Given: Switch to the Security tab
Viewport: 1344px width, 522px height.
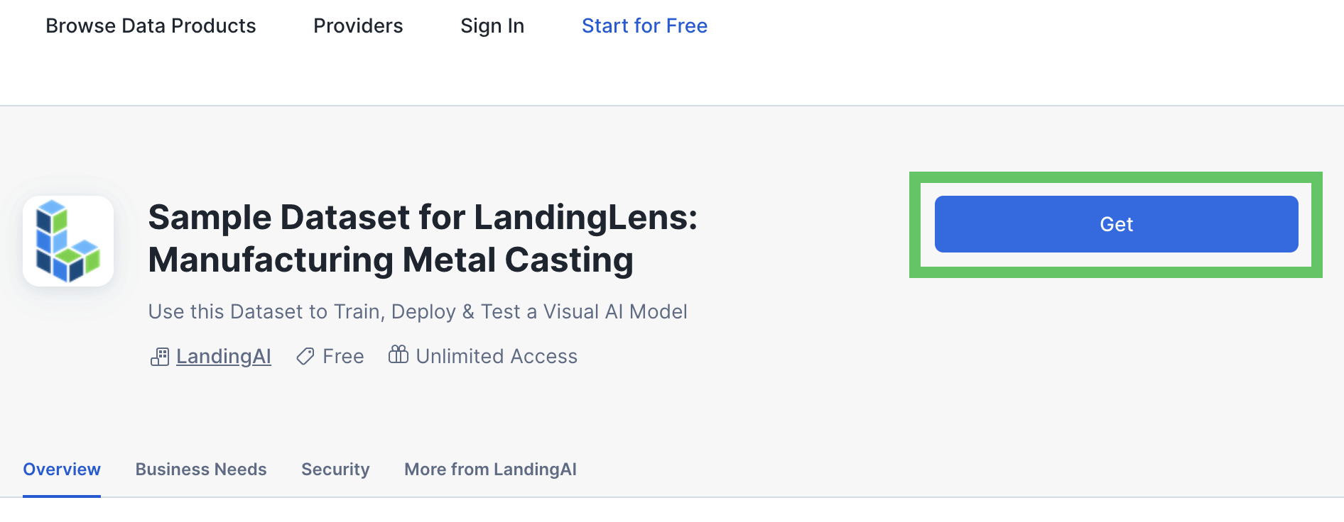Looking at the screenshot, I should [x=335, y=470].
